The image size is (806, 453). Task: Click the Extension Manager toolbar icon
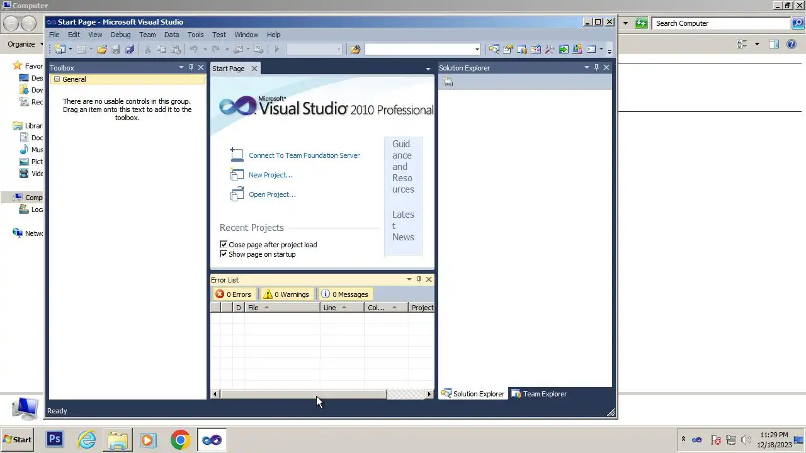[577, 49]
